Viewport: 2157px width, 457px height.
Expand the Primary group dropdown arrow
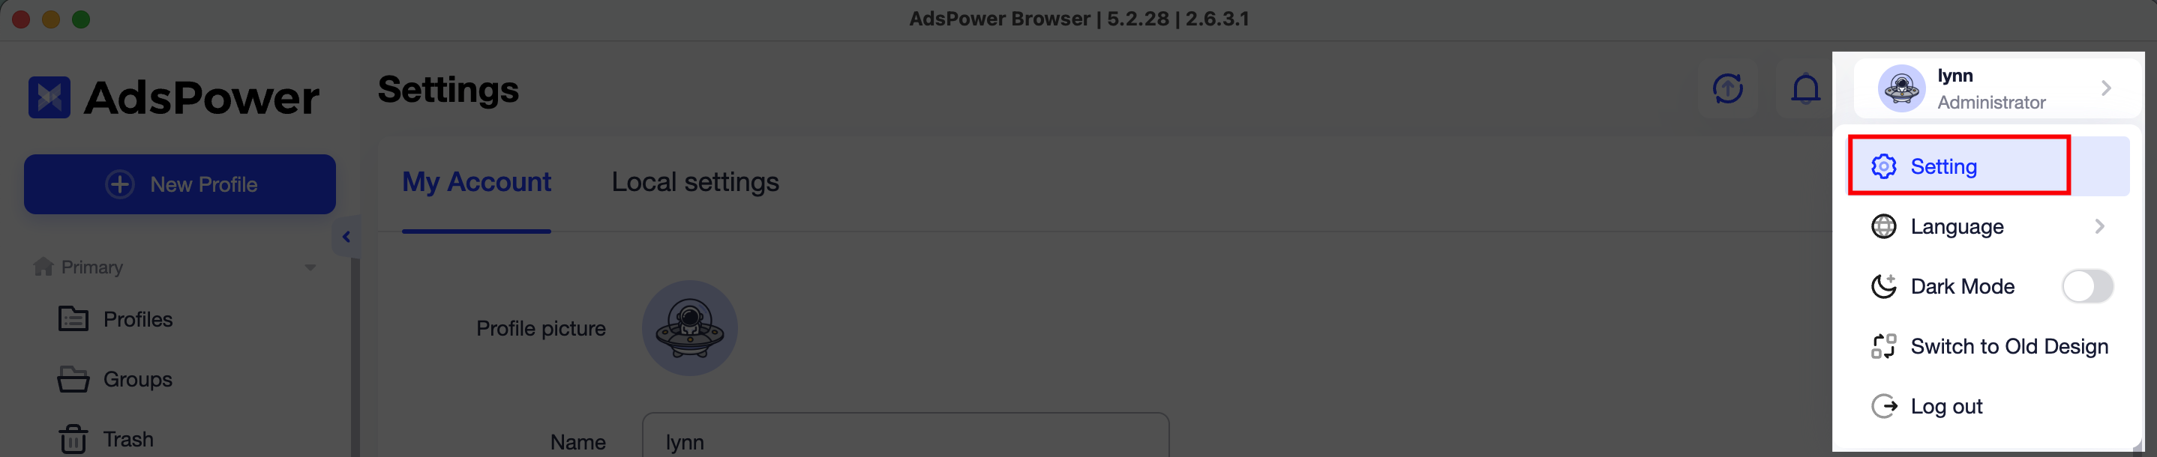pyautogui.click(x=310, y=268)
